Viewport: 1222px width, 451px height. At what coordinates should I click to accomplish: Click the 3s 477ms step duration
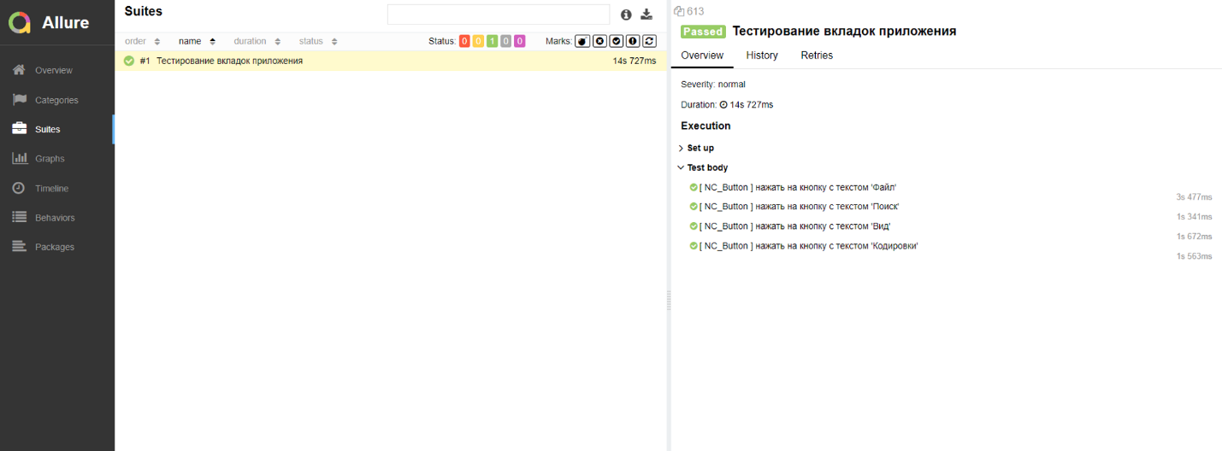click(x=1194, y=197)
